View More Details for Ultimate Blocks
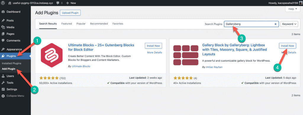Viewport: 303px width, 115px height. pos(154,53)
